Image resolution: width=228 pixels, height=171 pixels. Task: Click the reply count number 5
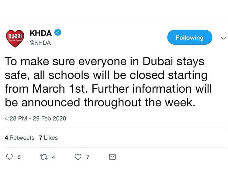pyautogui.click(x=19, y=157)
